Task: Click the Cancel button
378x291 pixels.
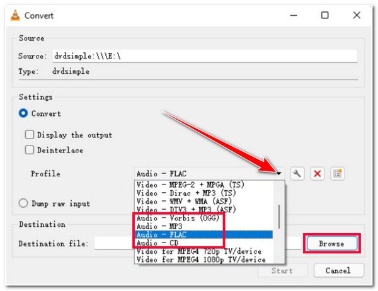Action: coord(338,270)
